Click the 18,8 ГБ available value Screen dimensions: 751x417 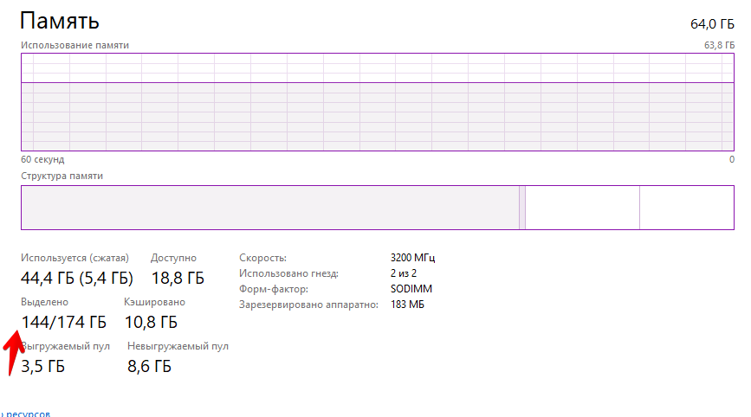178,278
